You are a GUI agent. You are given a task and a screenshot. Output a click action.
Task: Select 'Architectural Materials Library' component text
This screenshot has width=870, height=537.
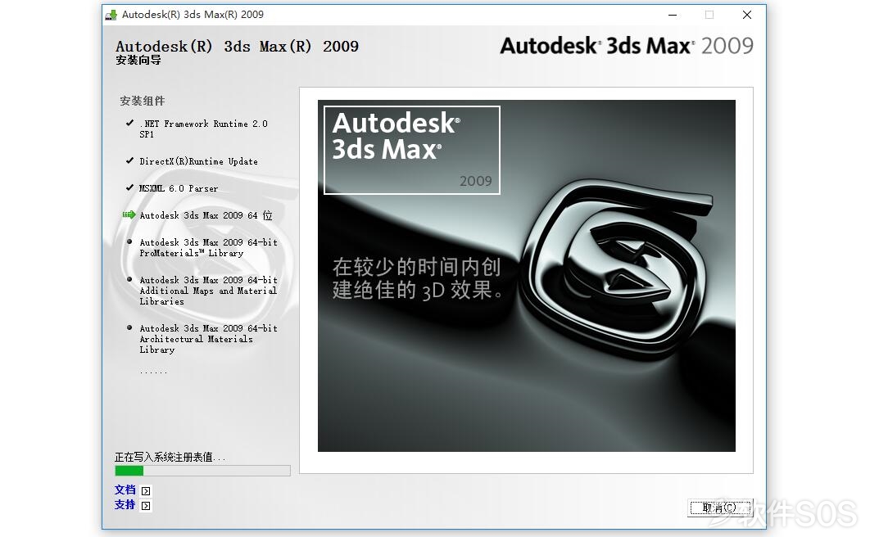209,339
